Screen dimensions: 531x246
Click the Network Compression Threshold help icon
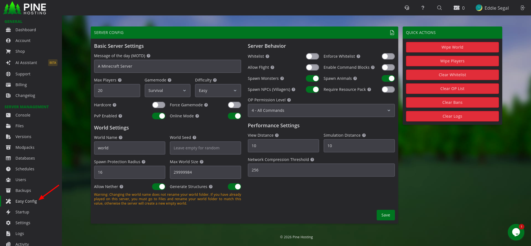pos(312,160)
